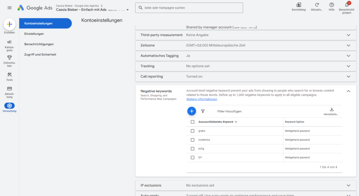The width and height of the screenshot is (359, 196).
Task: Click the billig keyword text
Action: (201, 149)
